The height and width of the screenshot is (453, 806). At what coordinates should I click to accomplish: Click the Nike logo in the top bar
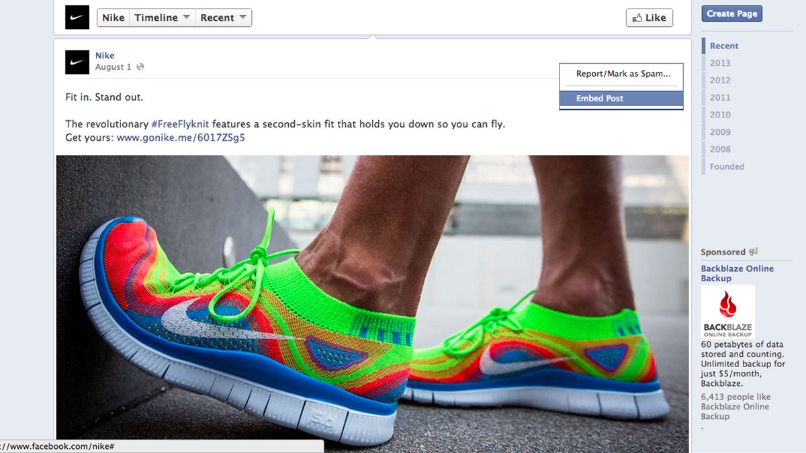click(x=77, y=17)
